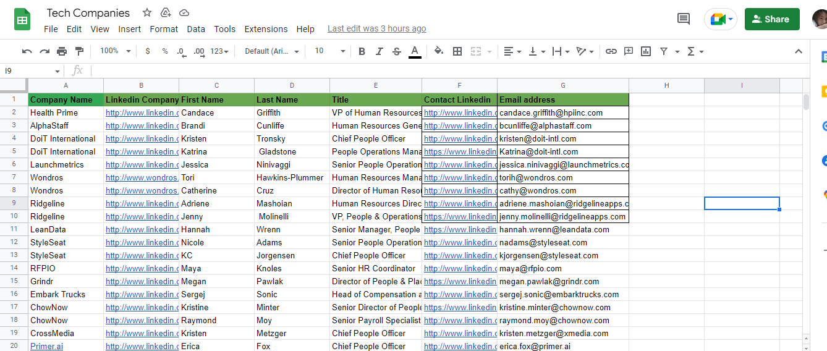Click the Name Box showing I9
The width and height of the screenshot is (827, 351).
(32, 70)
